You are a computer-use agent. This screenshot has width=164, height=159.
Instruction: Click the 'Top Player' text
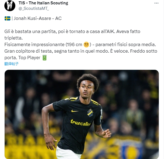29,58
